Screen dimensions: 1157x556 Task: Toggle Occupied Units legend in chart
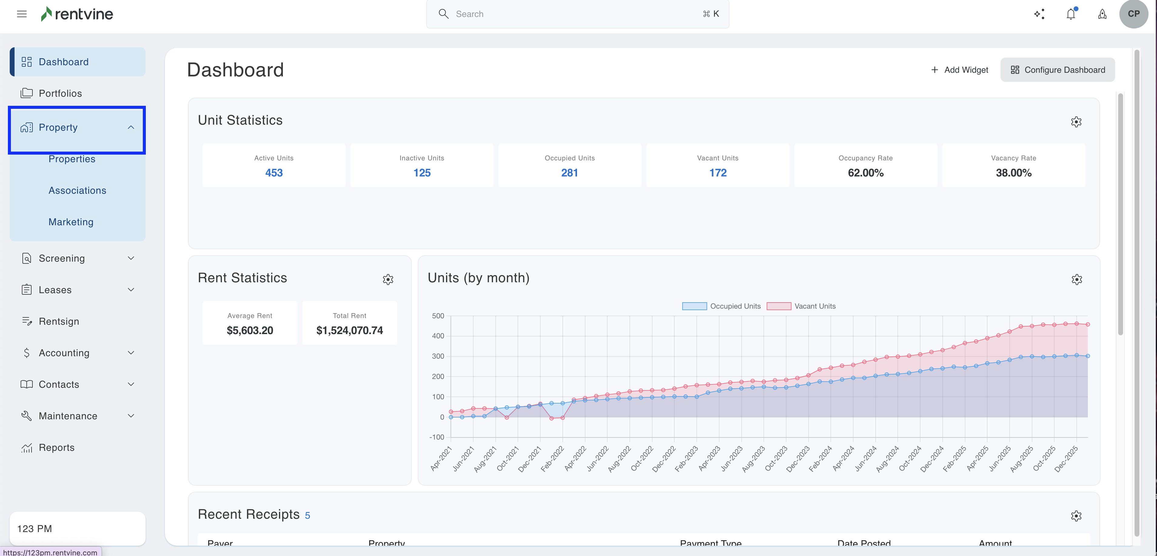click(721, 306)
